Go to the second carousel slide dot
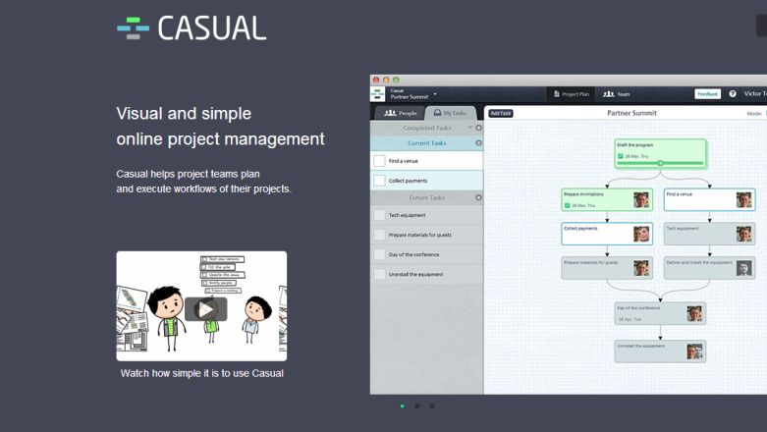Image resolution: width=767 pixels, height=432 pixels. (x=417, y=406)
